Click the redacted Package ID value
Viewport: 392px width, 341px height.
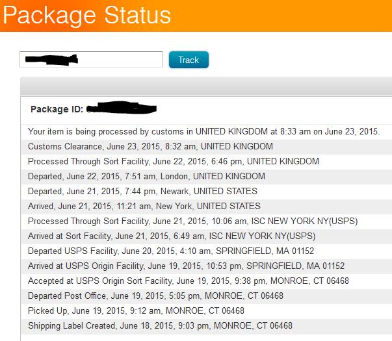pos(122,107)
